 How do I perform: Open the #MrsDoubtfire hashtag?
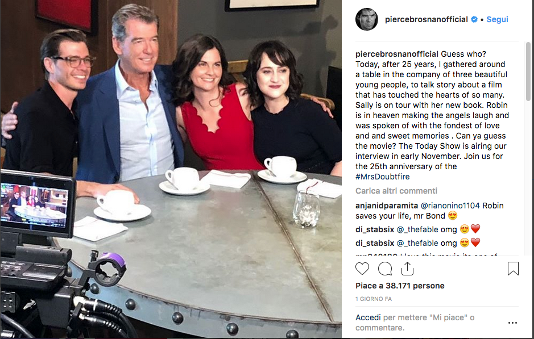coord(383,177)
